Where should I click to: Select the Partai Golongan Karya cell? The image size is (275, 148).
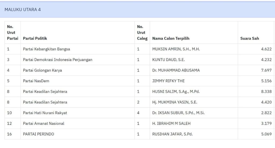pyautogui.click(x=42, y=70)
